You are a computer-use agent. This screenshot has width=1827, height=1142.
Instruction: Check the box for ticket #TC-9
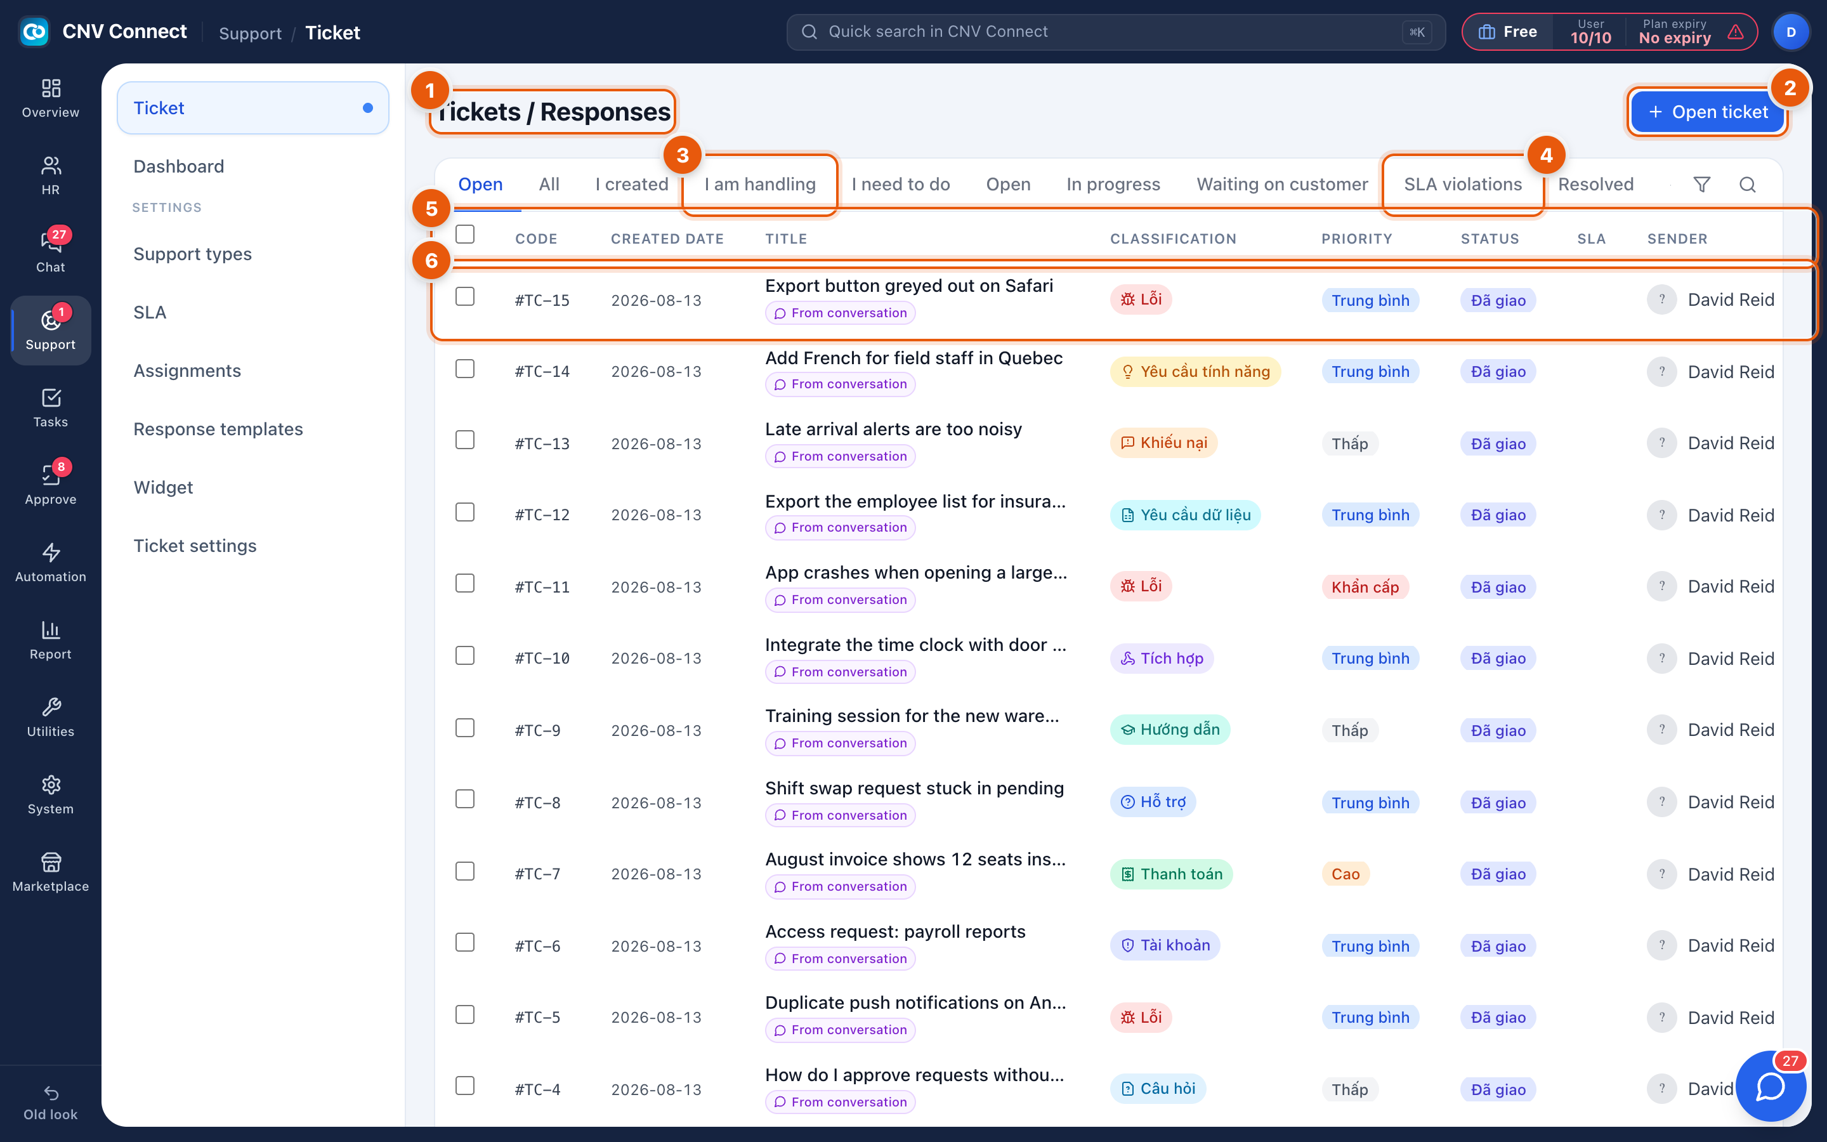[x=465, y=727]
